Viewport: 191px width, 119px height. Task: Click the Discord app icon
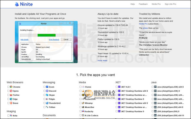click(47, 91)
